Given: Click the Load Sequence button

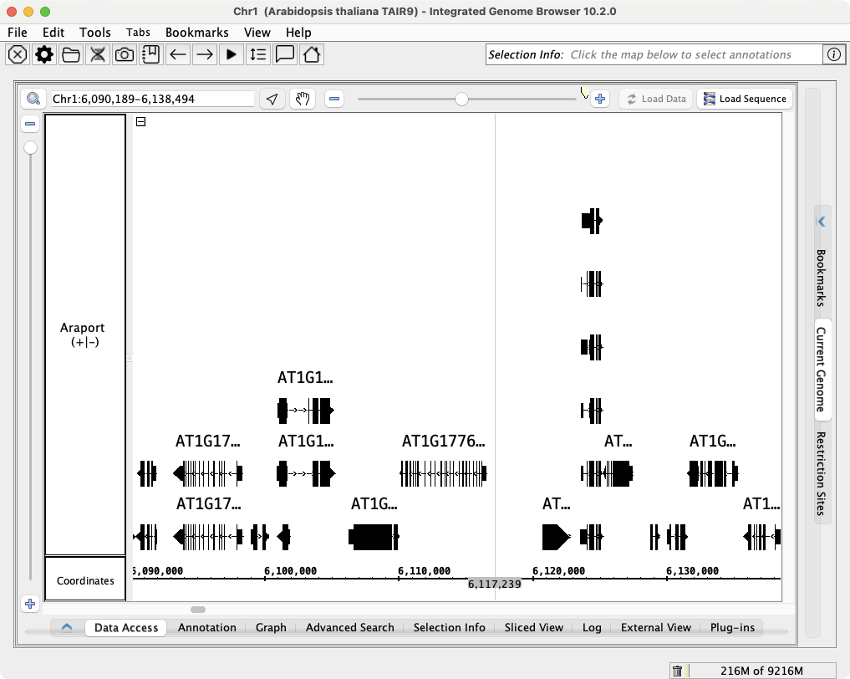Looking at the screenshot, I should coord(744,99).
